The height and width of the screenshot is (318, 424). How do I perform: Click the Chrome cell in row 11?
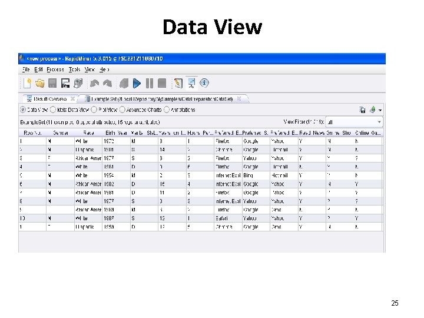(x=228, y=227)
